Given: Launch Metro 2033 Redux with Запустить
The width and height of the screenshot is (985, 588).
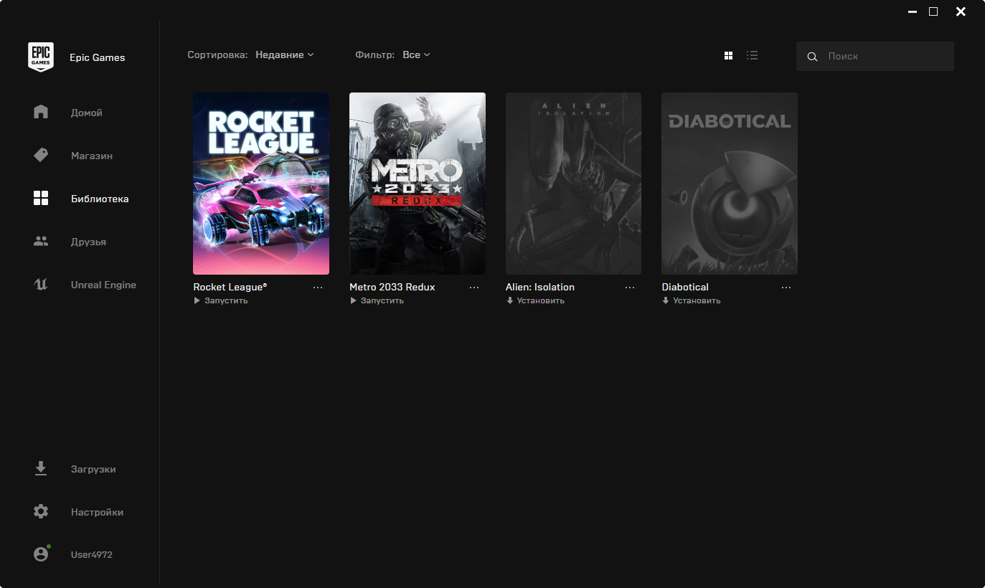Looking at the screenshot, I should 377,300.
